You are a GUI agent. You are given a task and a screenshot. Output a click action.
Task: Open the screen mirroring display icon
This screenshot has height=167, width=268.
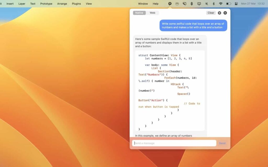pyautogui.click(x=199, y=4)
